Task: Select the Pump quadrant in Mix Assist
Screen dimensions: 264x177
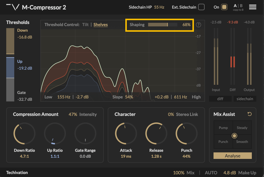Action: coord(223,128)
